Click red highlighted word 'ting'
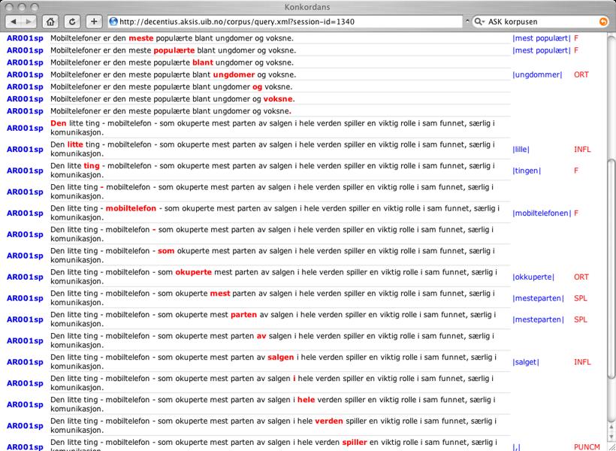This screenshot has width=616, height=451. click(x=92, y=165)
